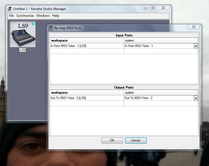Expand the output port system dropdown arrow
Viewport: 209px width, 166px height.
pos(196,98)
